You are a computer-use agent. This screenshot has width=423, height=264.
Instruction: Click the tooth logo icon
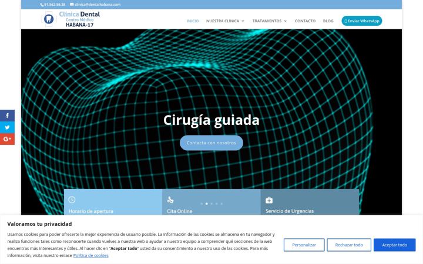(49, 19)
